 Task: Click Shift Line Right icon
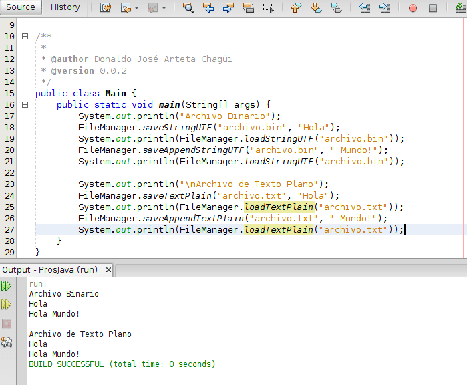click(x=385, y=7)
